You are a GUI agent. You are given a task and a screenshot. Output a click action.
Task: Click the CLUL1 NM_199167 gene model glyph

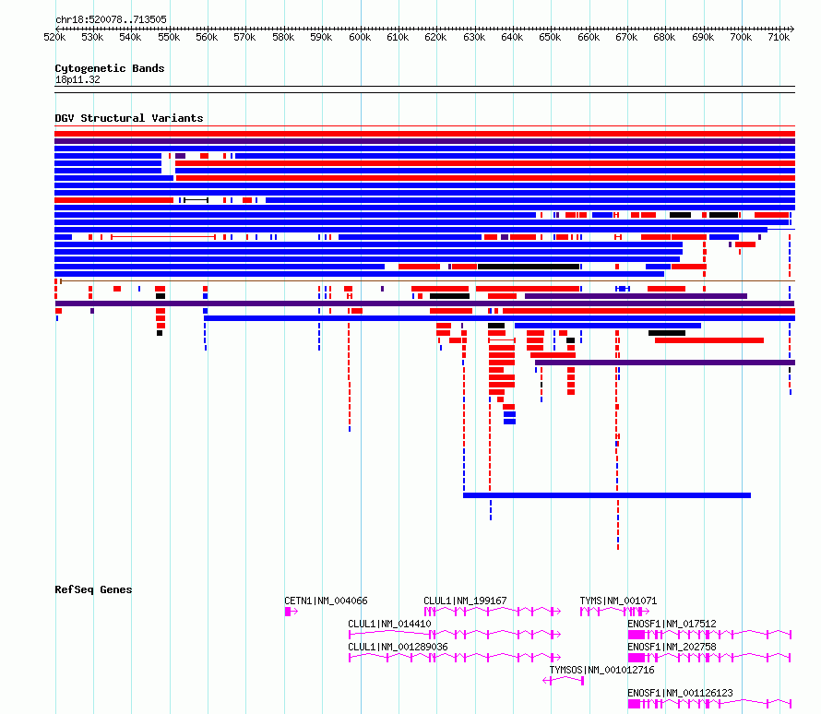(x=493, y=612)
